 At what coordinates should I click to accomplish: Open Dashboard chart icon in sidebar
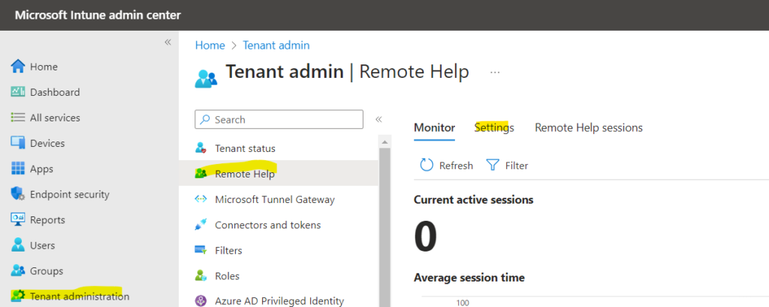pos(18,92)
